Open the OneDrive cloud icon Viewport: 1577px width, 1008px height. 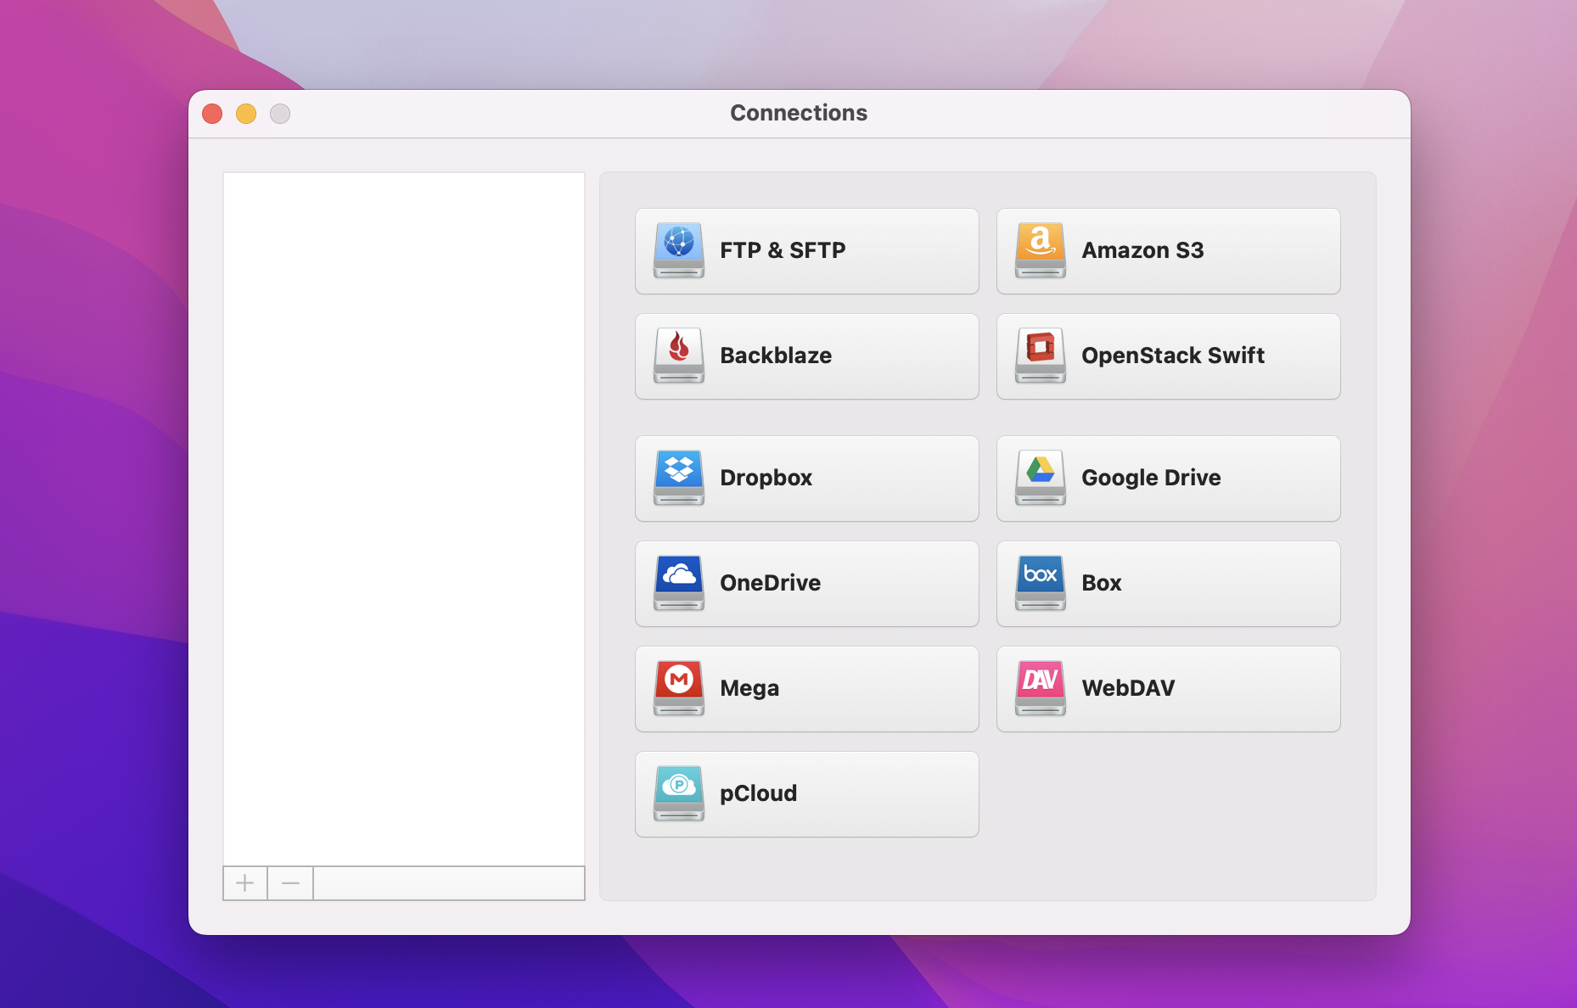(x=677, y=583)
